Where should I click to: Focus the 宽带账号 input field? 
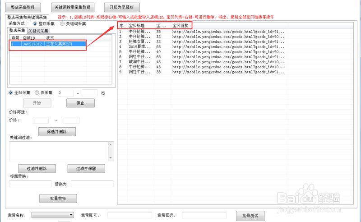130,215
